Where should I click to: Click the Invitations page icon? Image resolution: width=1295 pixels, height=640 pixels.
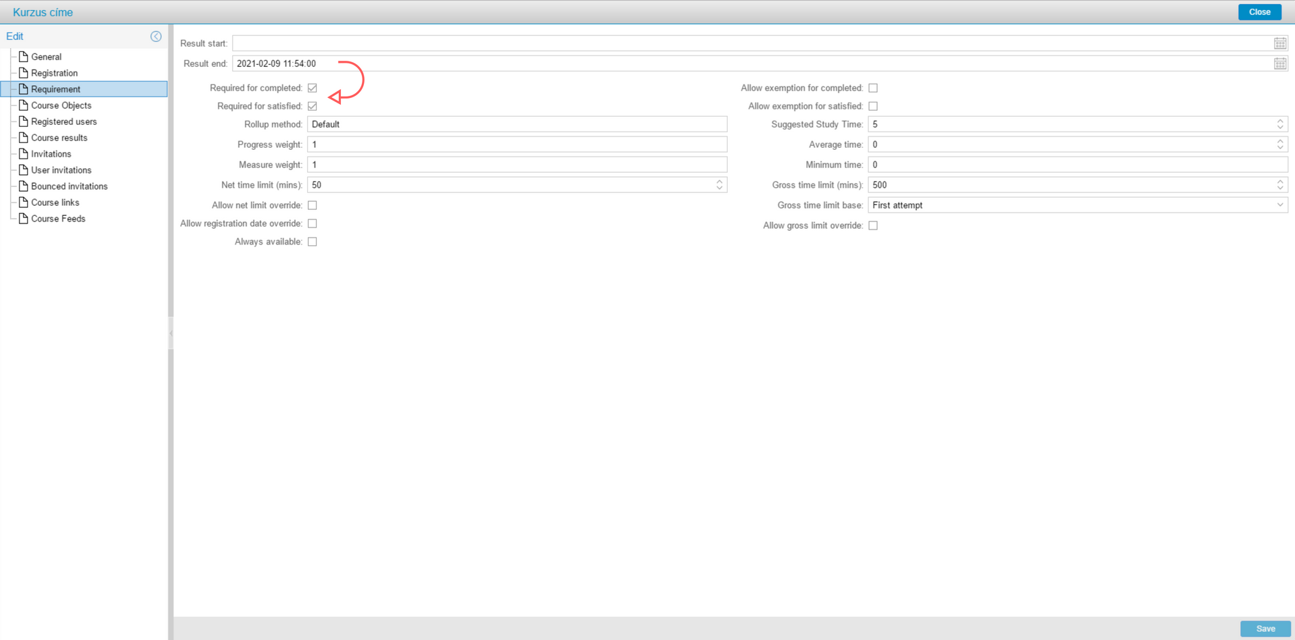pyautogui.click(x=24, y=154)
